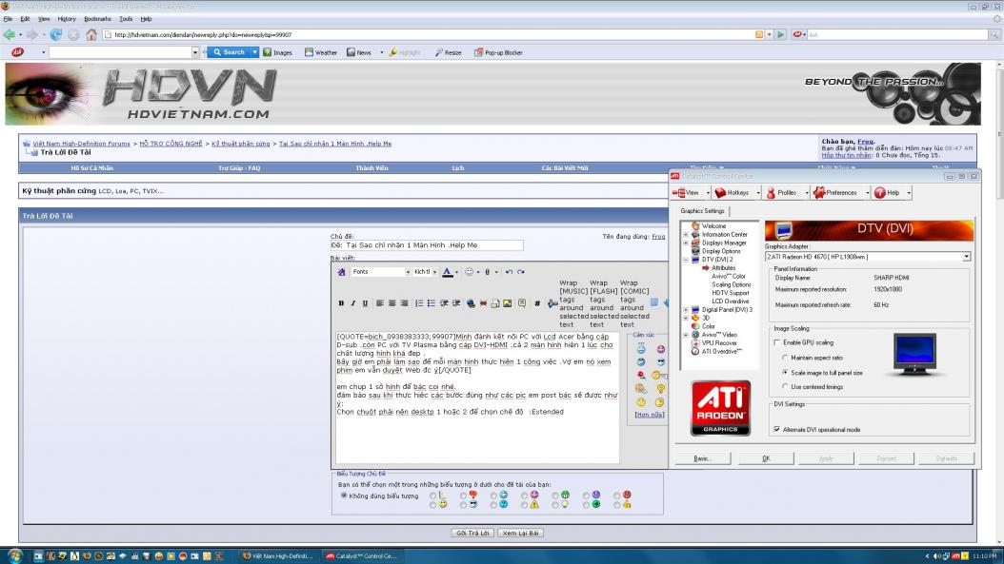Open Weather from the Ask toolbar
The width and height of the screenshot is (1004, 564).
(321, 52)
